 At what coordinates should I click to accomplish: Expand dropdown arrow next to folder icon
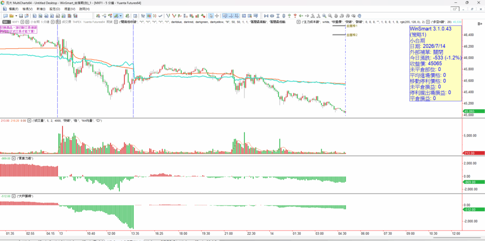click(x=16, y=16)
